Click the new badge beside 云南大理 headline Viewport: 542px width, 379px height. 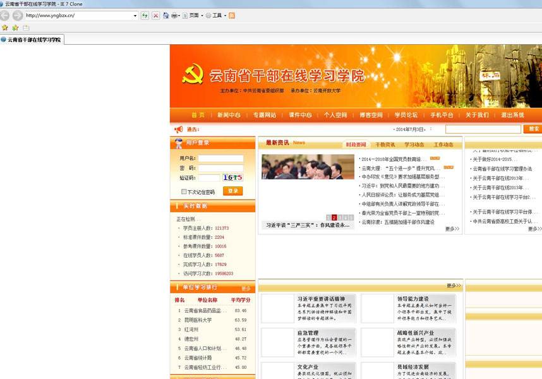click(x=449, y=167)
